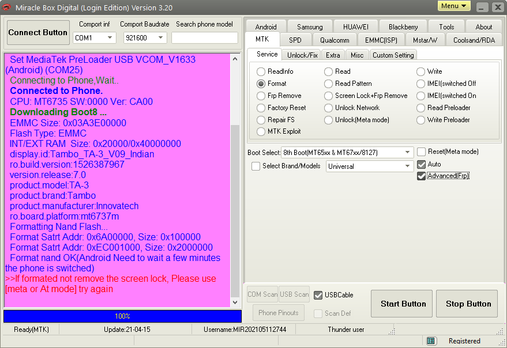Click the Search phone model field
507x348 pixels.
point(205,38)
